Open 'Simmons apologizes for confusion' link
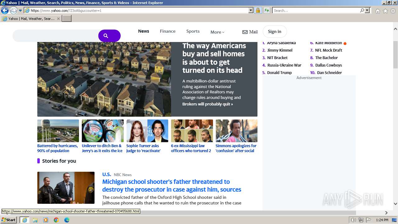The image size is (398, 224). [236, 148]
